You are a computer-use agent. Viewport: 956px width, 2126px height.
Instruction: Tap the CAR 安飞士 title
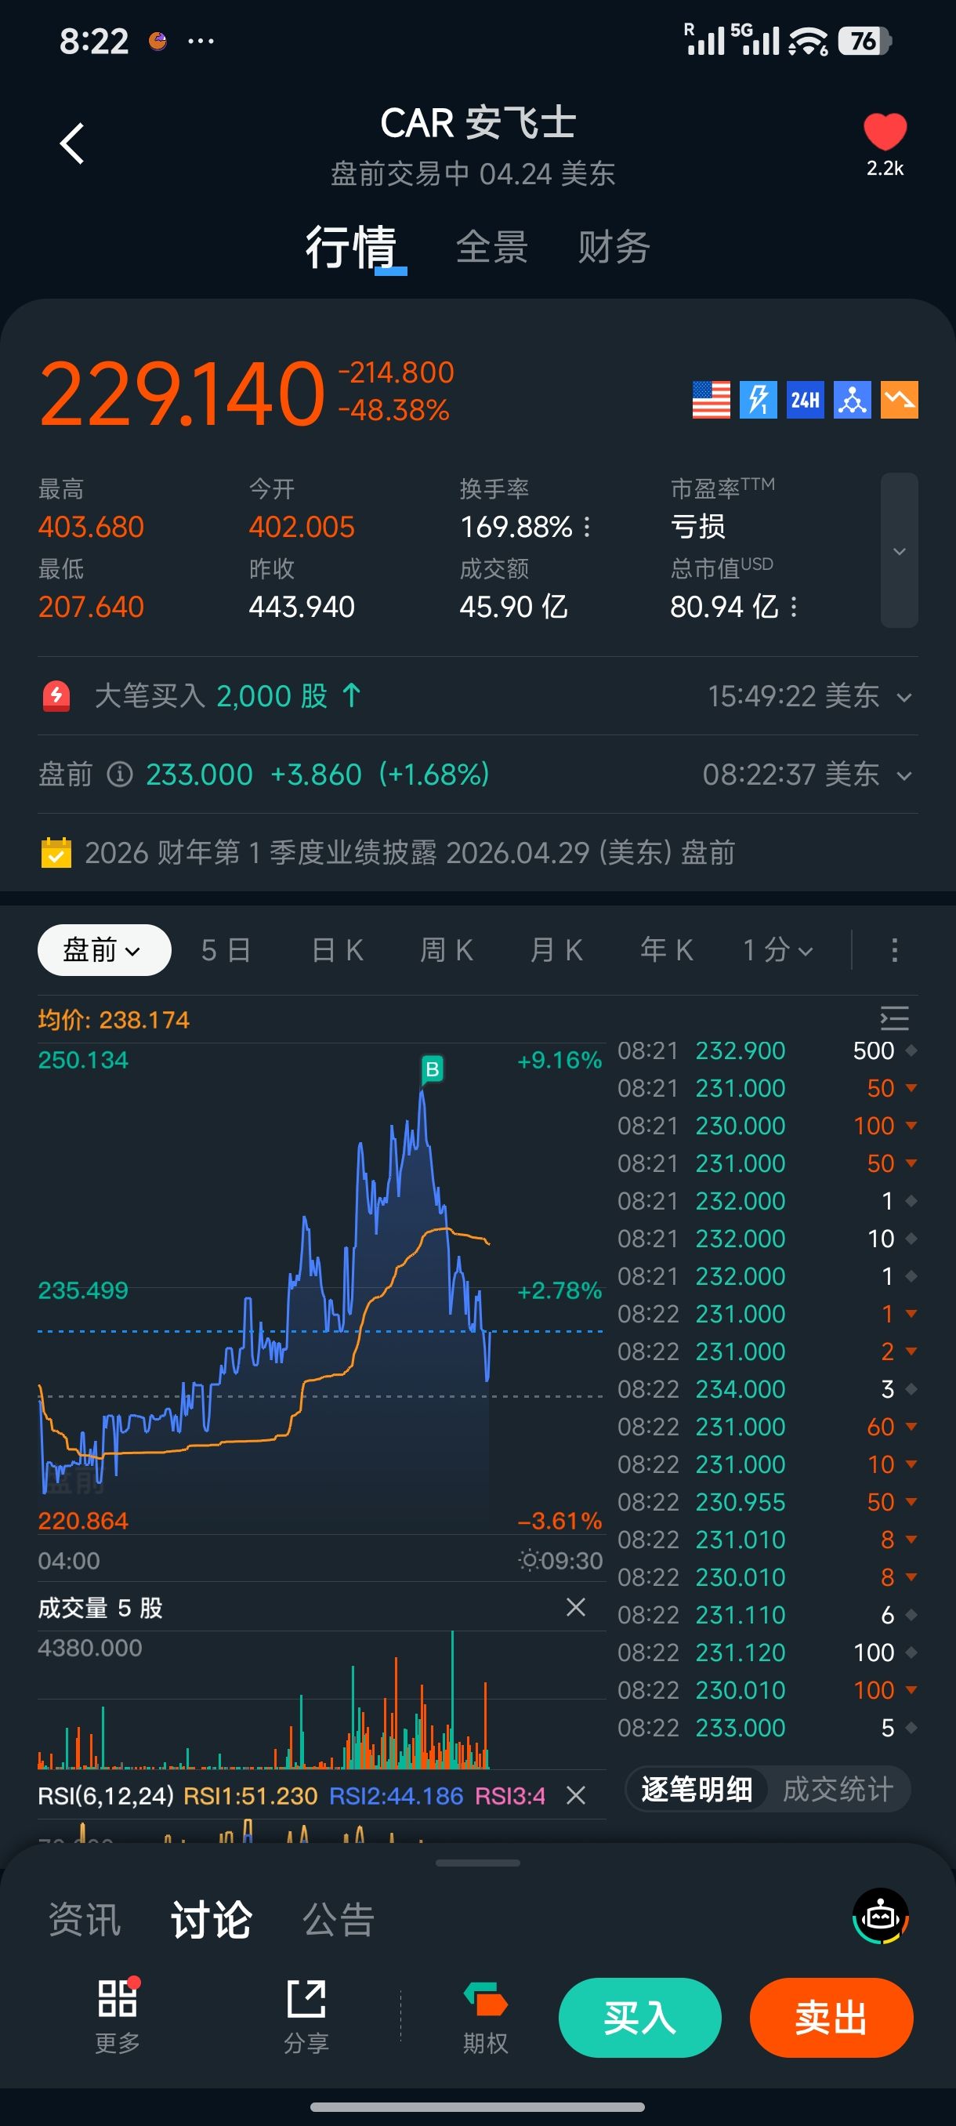(x=477, y=123)
